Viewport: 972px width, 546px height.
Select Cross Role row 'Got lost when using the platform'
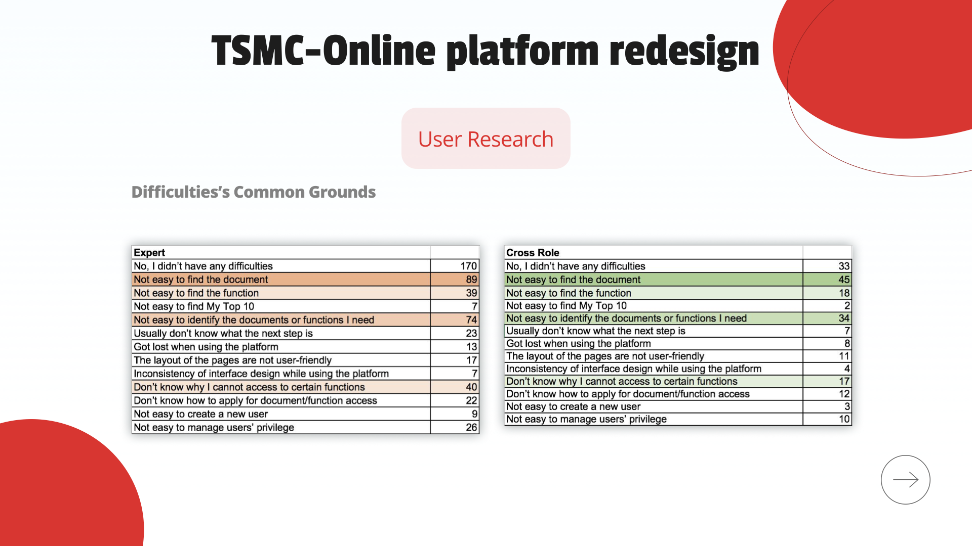[x=678, y=343]
